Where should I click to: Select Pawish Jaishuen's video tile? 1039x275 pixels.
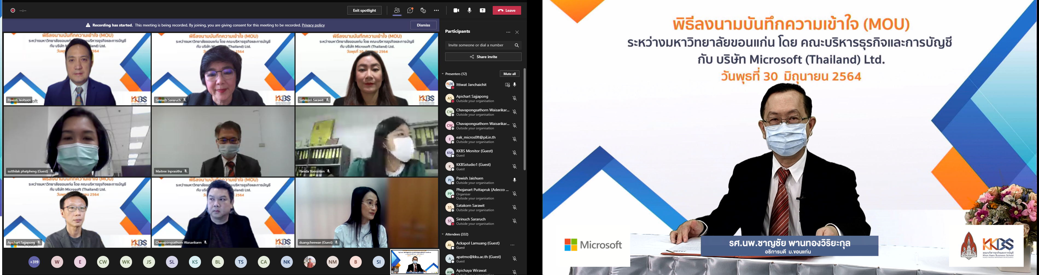77,69
